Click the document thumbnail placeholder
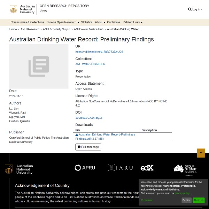The height and width of the screenshot is (209, 209). point(39,66)
